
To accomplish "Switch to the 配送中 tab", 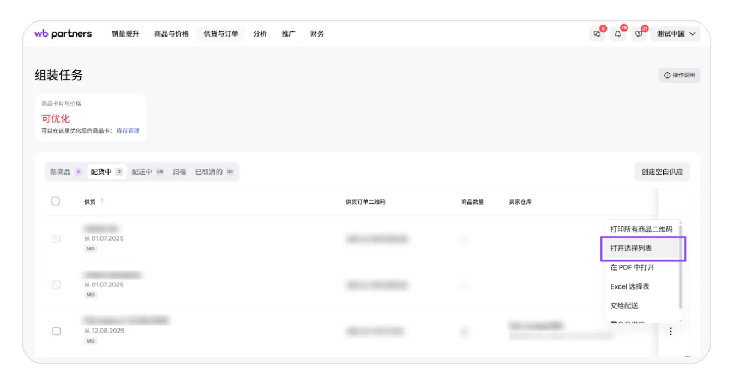I will (142, 172).
